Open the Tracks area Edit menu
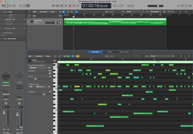This screenshot has height=134, width=193. click(x=35, y=12)
